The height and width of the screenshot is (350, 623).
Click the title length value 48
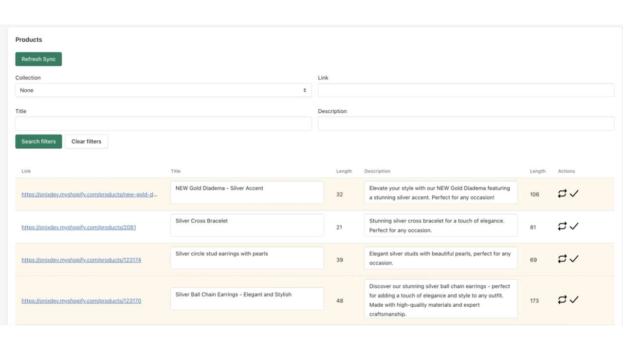pyautogui.click(x=340, y=301)
